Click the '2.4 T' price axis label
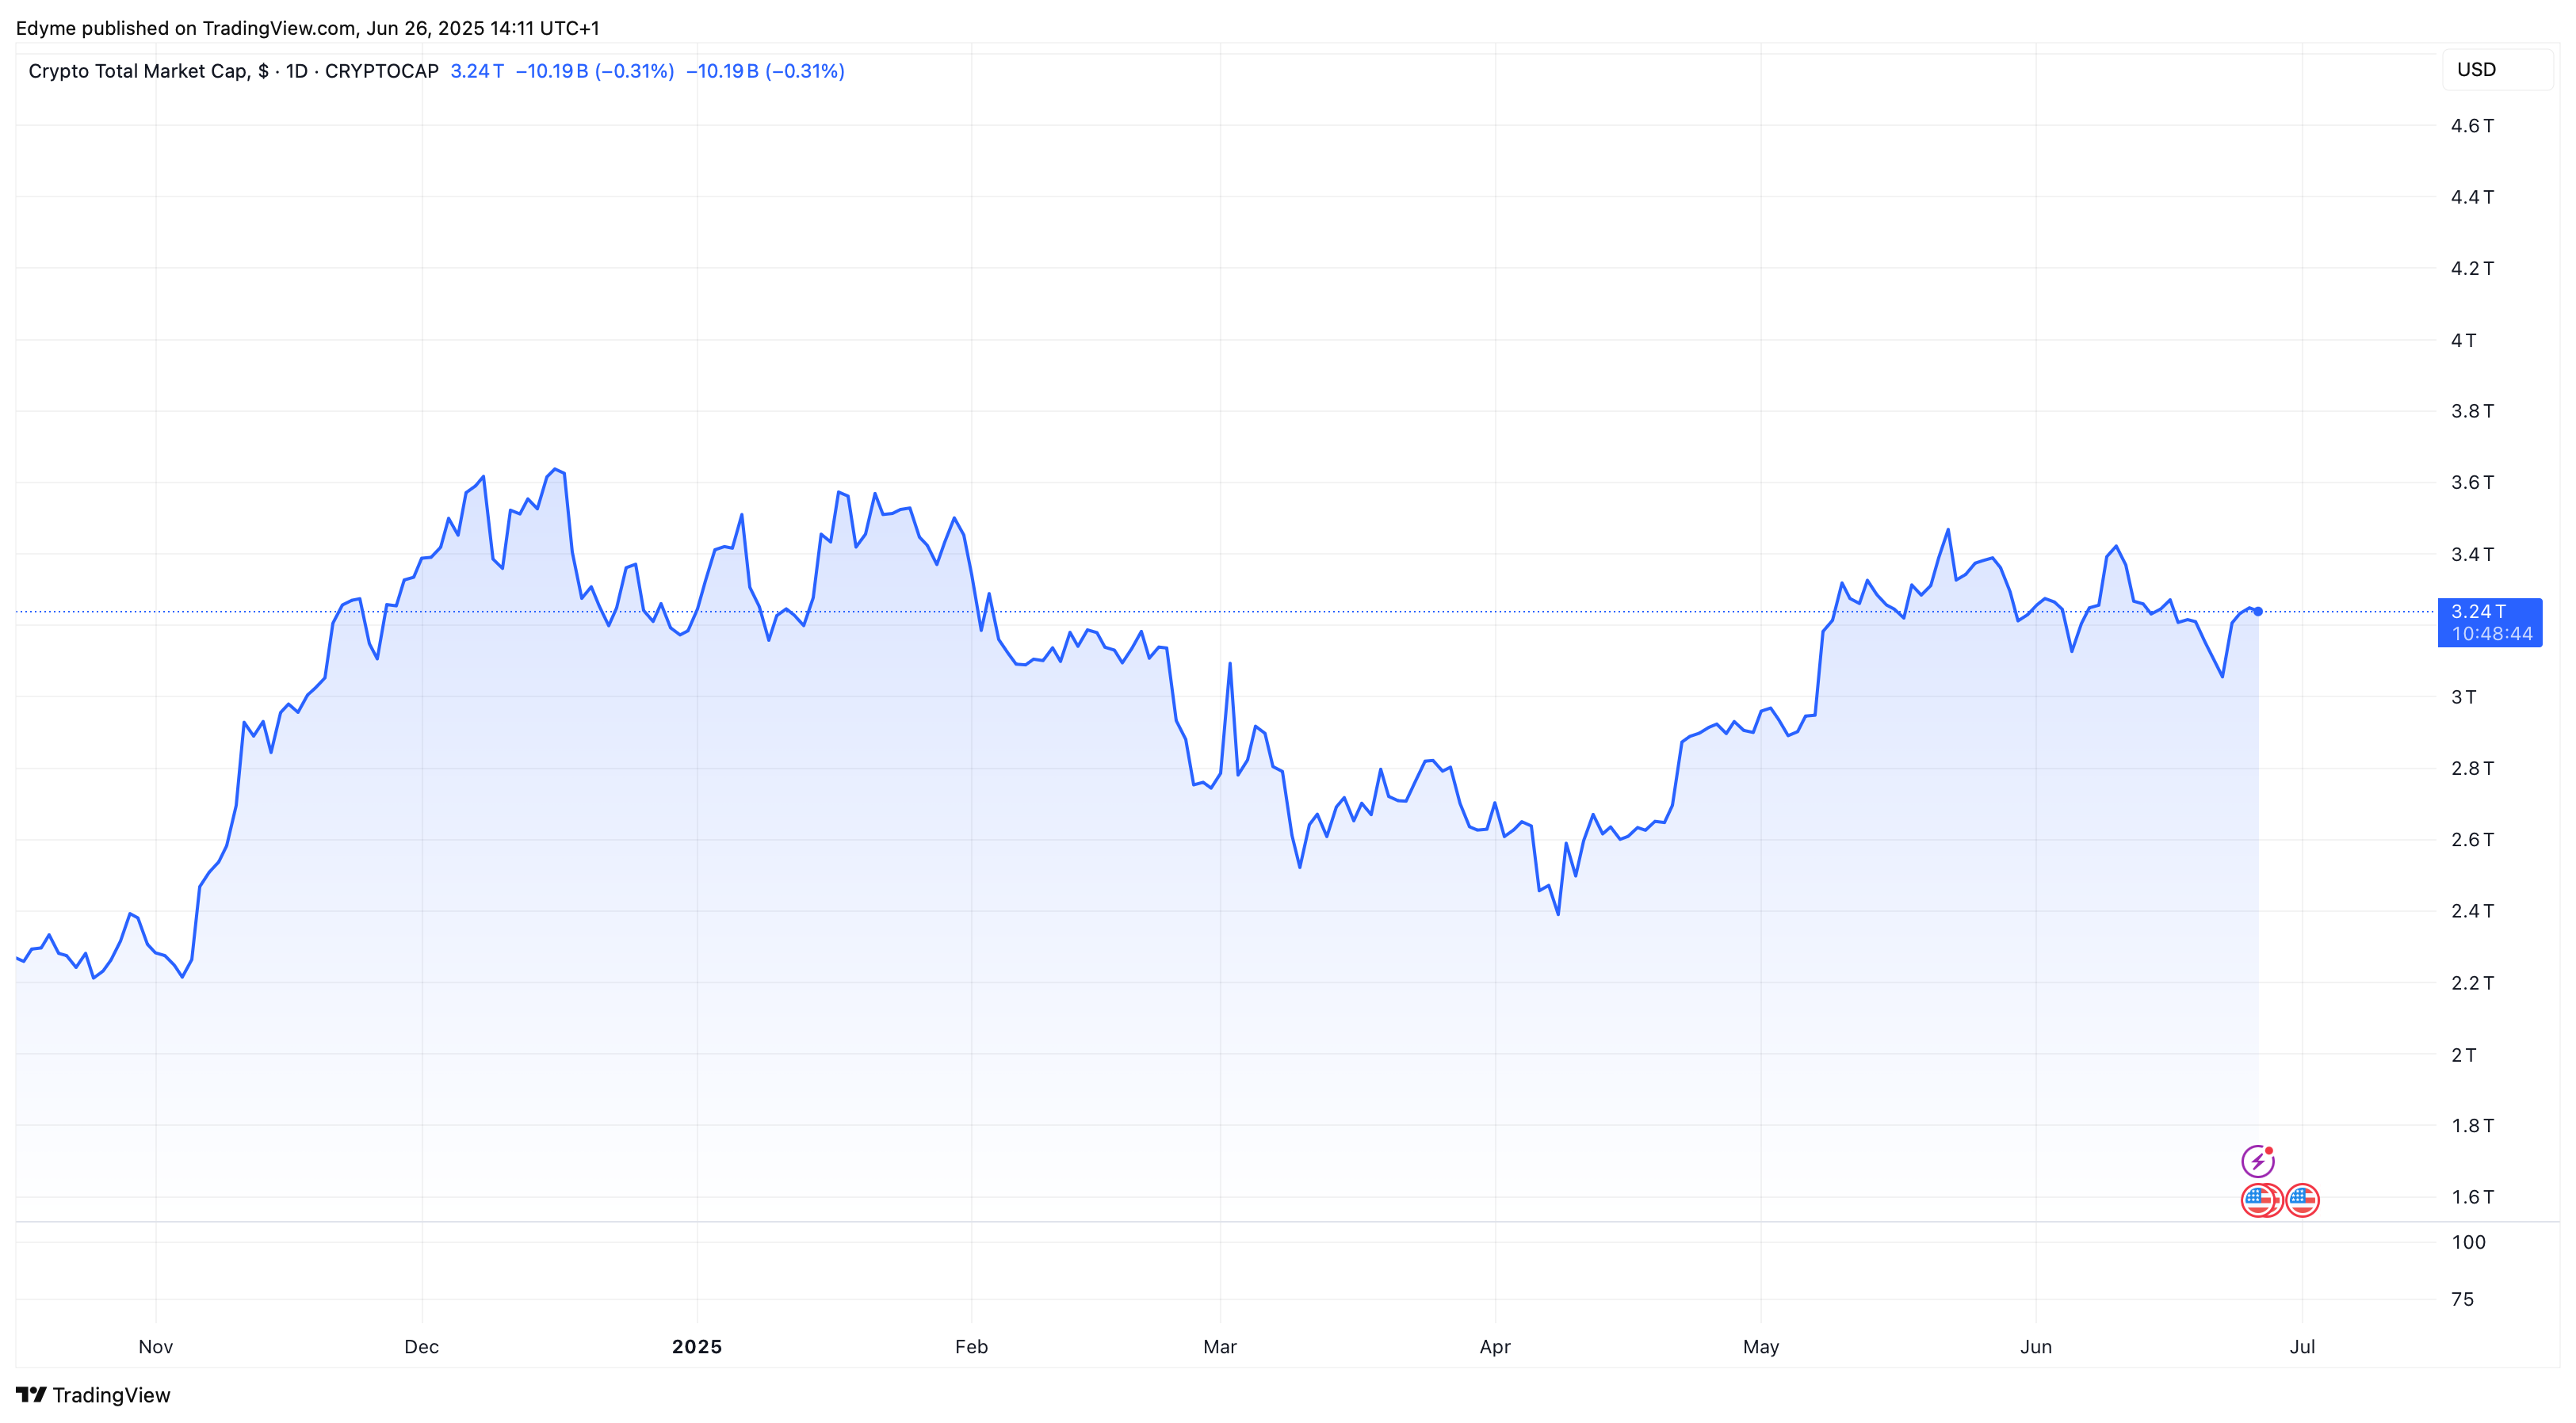The height and width of the screenshot is (1423, 2576). pyautogui.click(x=2472, y=911)
